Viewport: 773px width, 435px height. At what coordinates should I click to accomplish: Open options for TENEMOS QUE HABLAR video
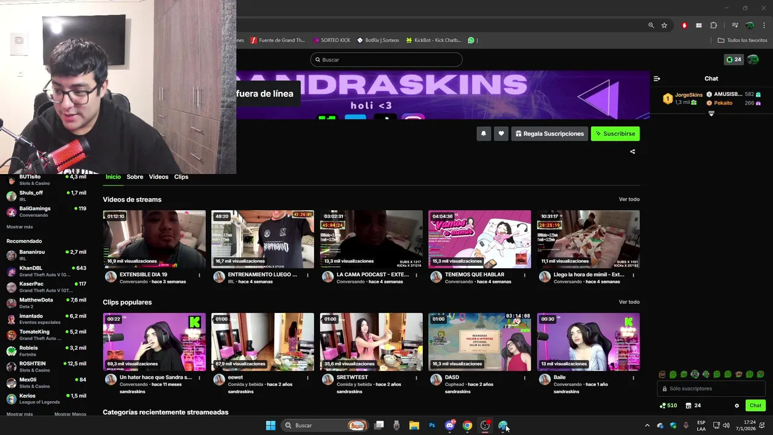524,275
